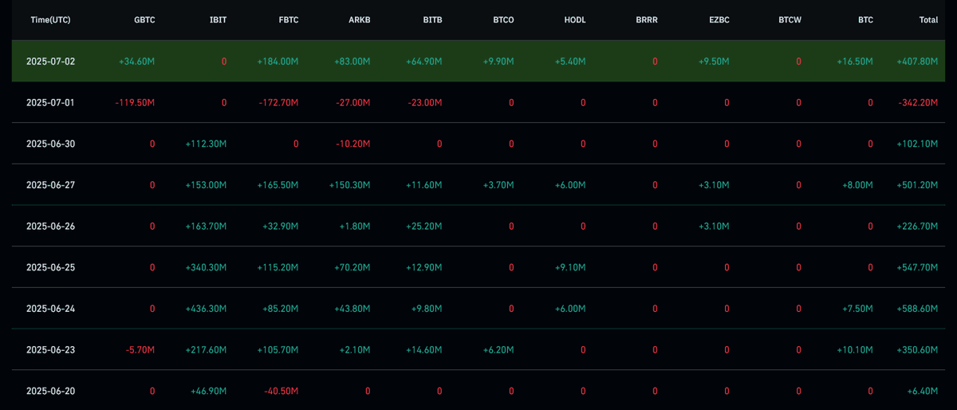Select the 2025-06-30 date row
957x410 pixels.
coord(478,144)
